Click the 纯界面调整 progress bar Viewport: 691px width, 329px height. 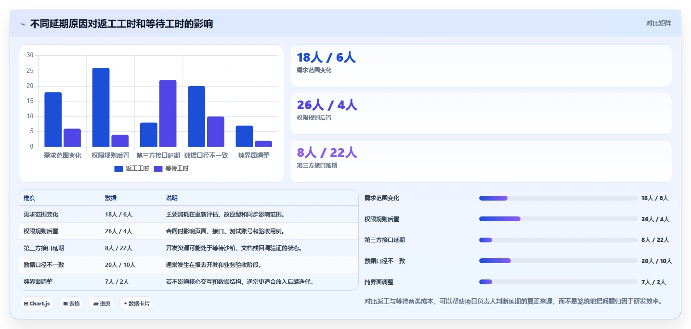[x=558, y=282]
